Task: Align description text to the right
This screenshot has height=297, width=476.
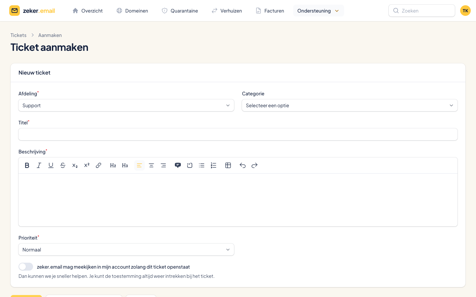Action: pyautogui.click(x=163, y=165)
